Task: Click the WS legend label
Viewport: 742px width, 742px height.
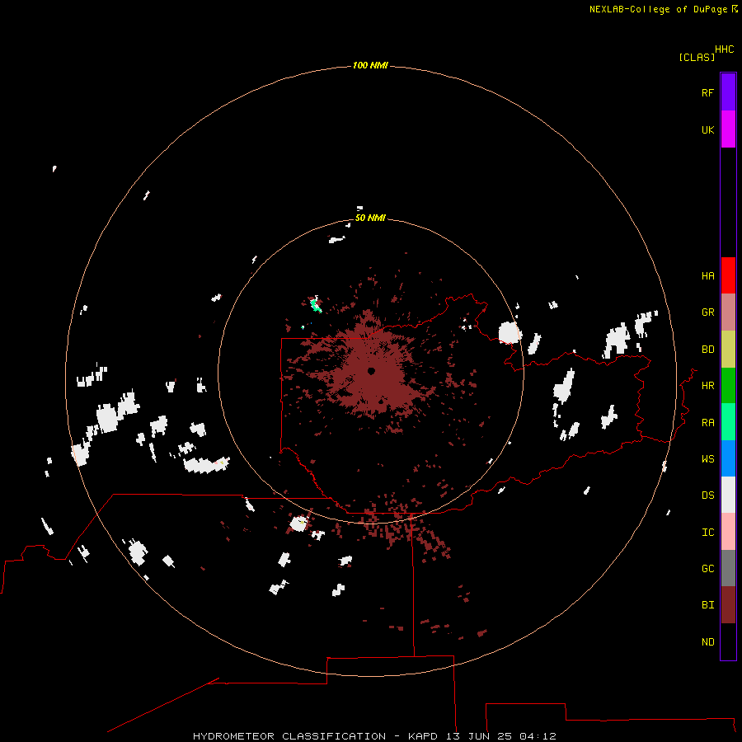Action: point(707,459)
